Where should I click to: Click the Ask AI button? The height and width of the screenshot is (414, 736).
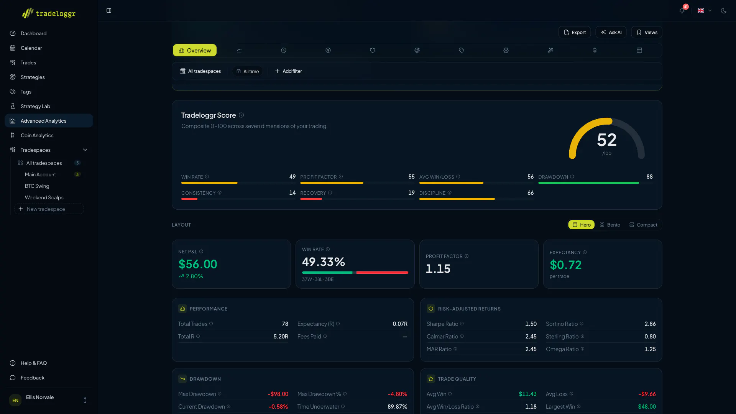click(611, 32)
